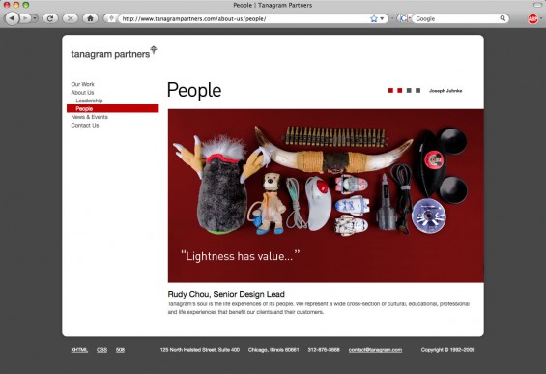Select the fourth gray slide indicator square
The image size is (546, 374).
tap(417, 91)
